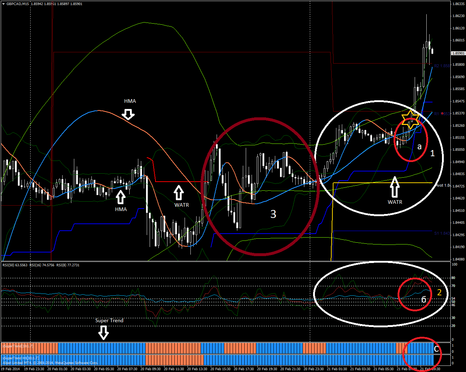Click the GBPCAD,M15 chart title
Image resolution: width=466 pixels, height=372 pixels.
click(x=18, y=4)
